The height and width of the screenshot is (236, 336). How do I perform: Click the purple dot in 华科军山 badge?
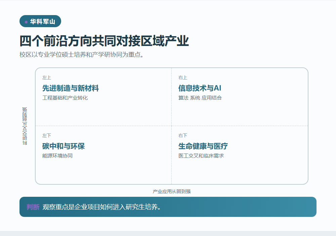pos(26,22)
